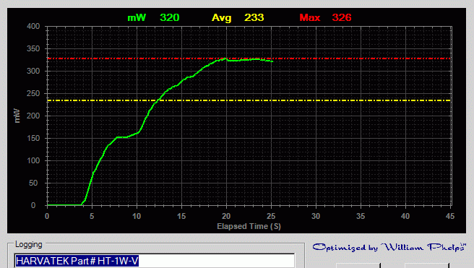Click the yellow Avg label in the header
Image resolution: width=474 pixels, height=268 pixels.
(x=222, y=17)
